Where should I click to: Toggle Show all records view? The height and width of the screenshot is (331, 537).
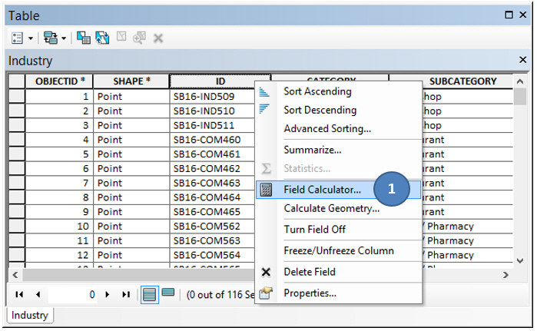(151, 294)
